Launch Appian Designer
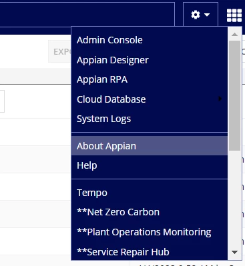The image size is (245, 266). pos(150,60)
